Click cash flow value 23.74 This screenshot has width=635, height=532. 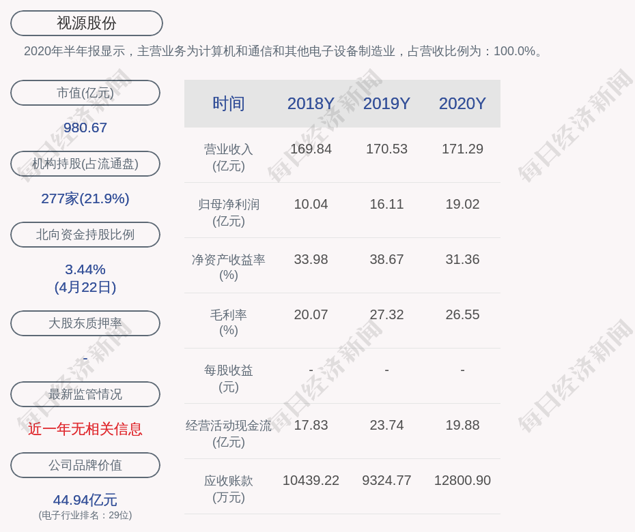[386, 425]
